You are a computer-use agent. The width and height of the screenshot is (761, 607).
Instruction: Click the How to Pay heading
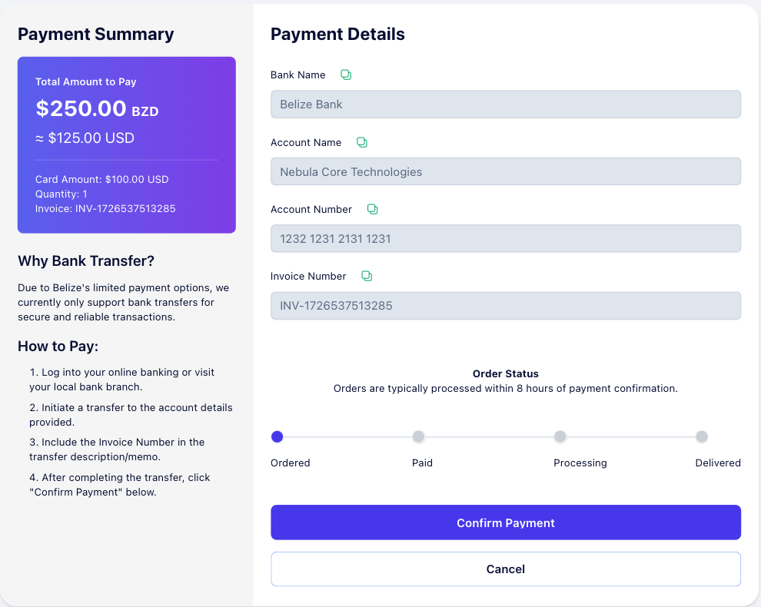58,347
